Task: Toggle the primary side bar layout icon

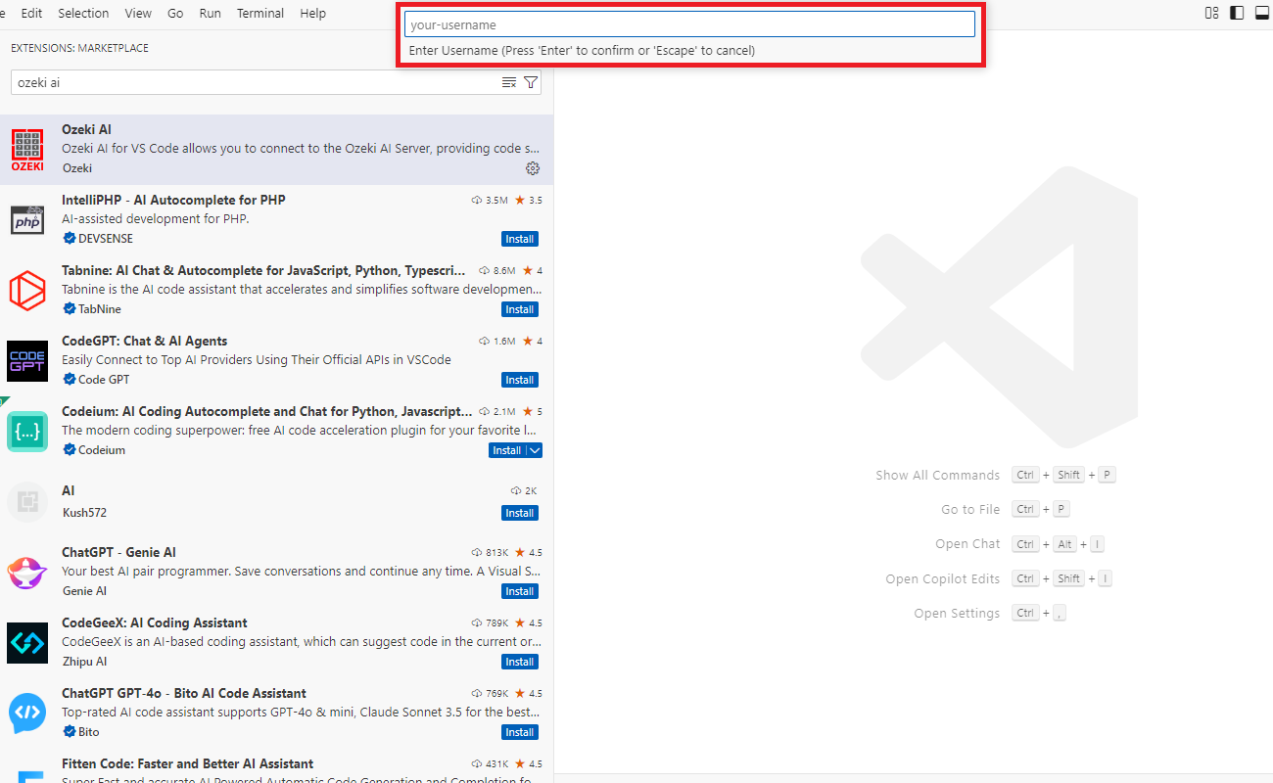Action: point(1237,13)
